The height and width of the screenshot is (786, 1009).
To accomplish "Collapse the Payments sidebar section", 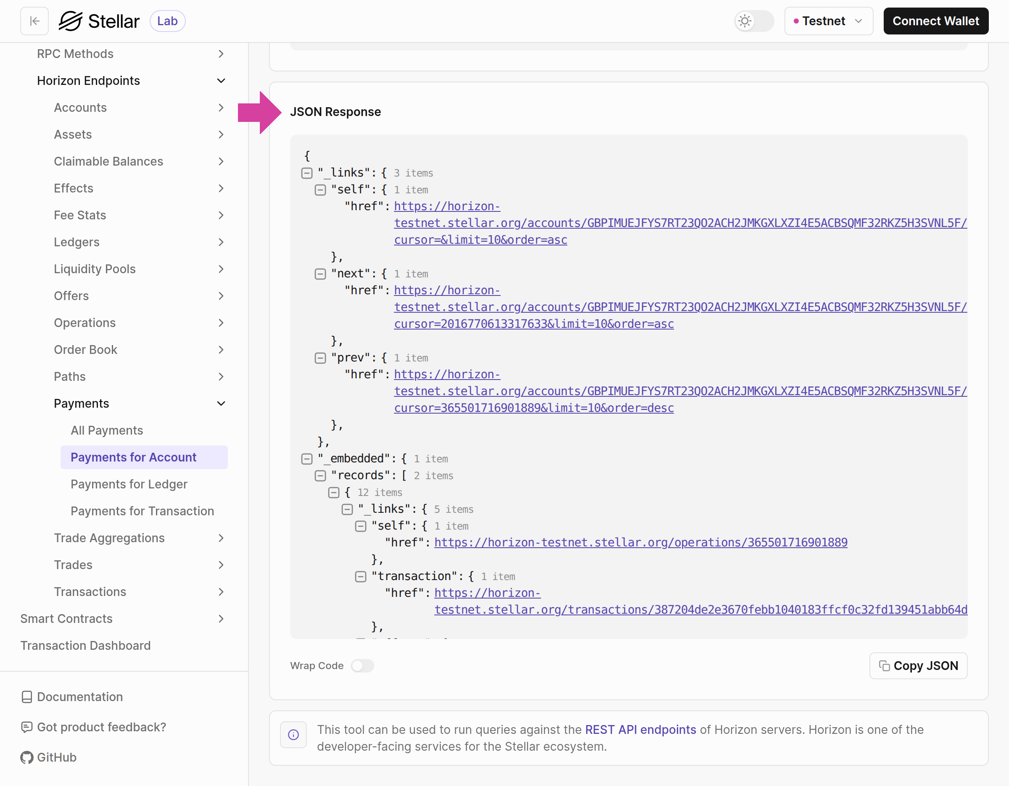I will [221, 404].
